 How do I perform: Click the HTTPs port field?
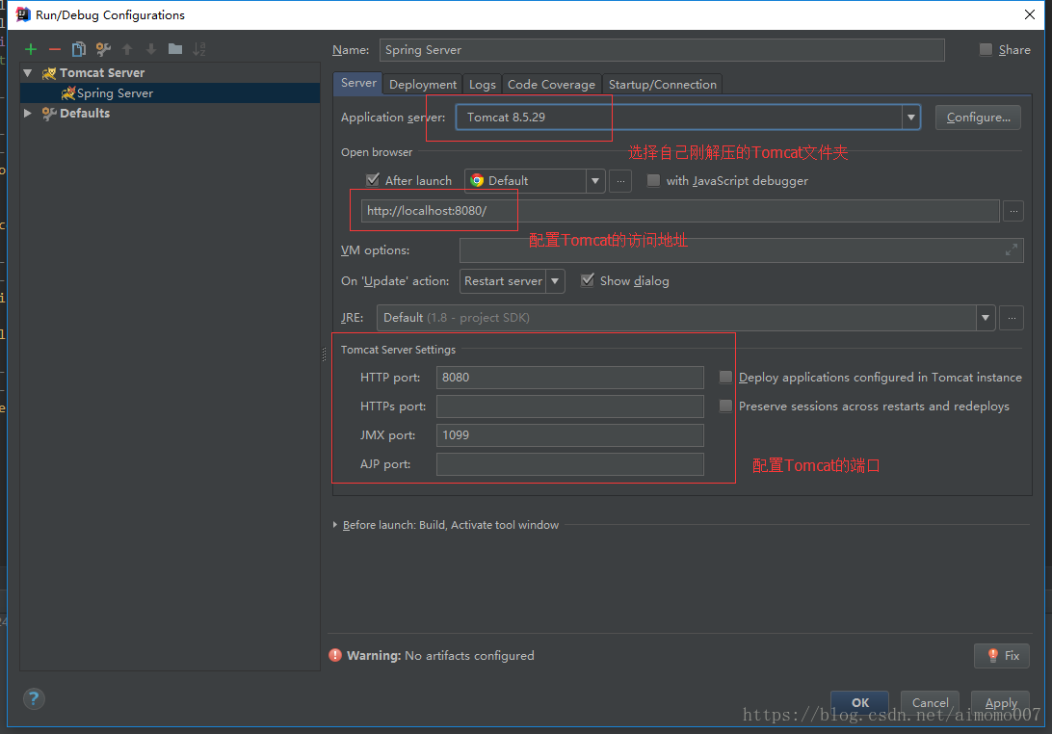(x=569, y=406)
